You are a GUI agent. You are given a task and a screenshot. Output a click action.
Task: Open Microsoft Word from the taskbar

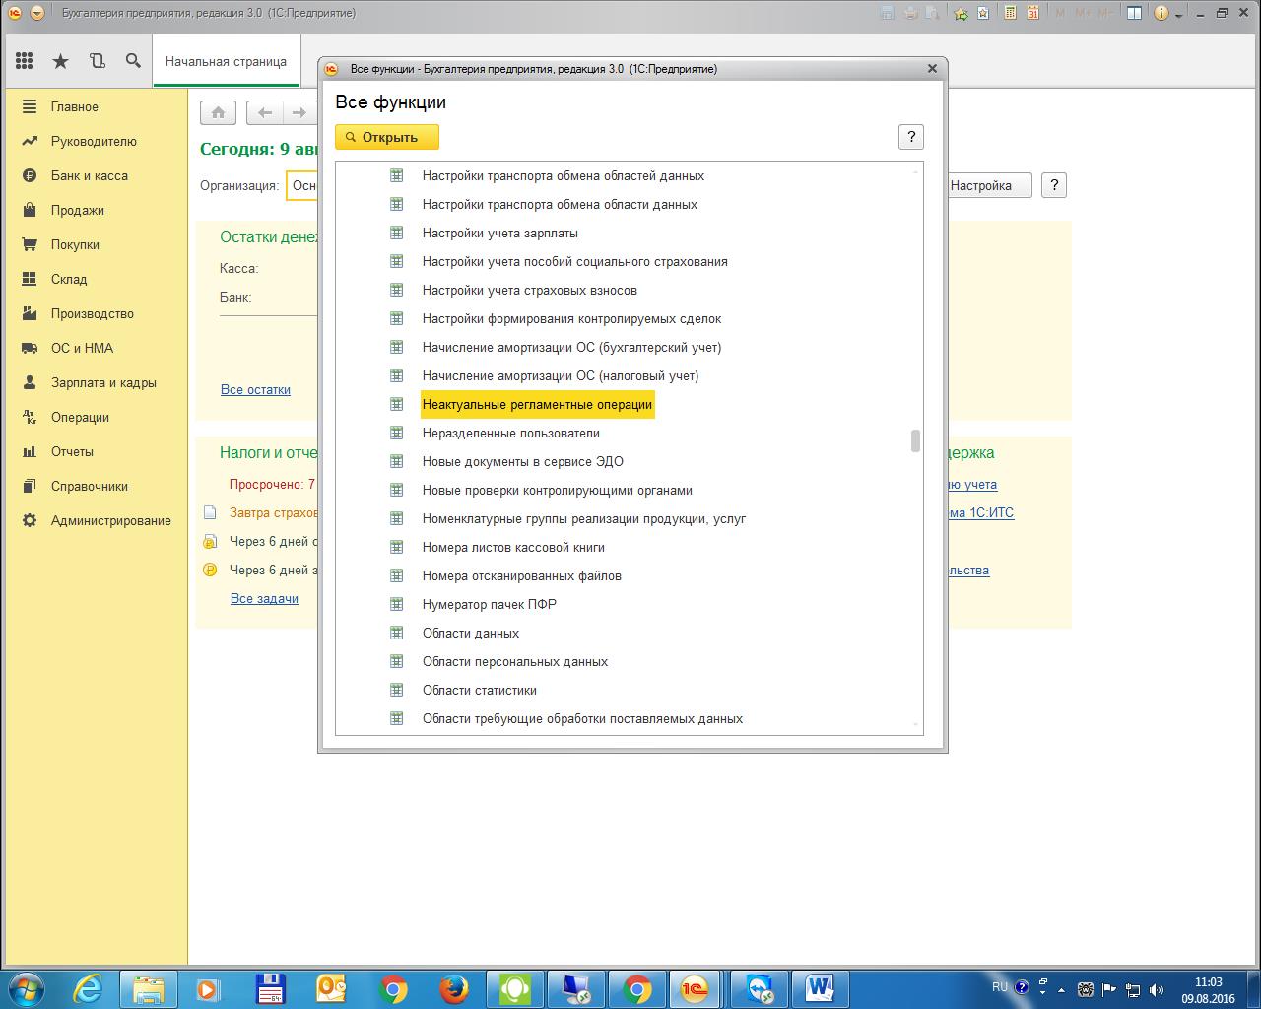(x=819, y=988)
